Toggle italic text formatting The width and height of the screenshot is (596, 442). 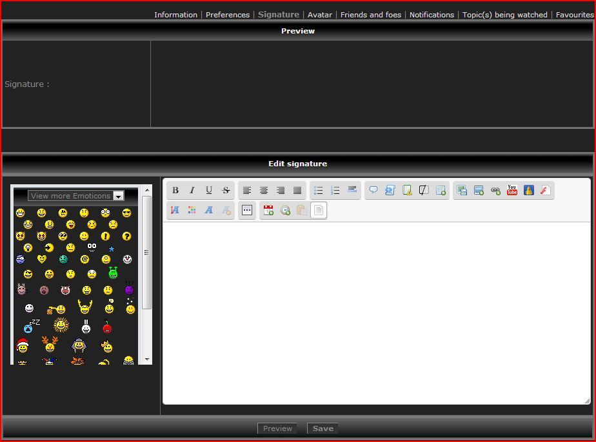(192, 190)
